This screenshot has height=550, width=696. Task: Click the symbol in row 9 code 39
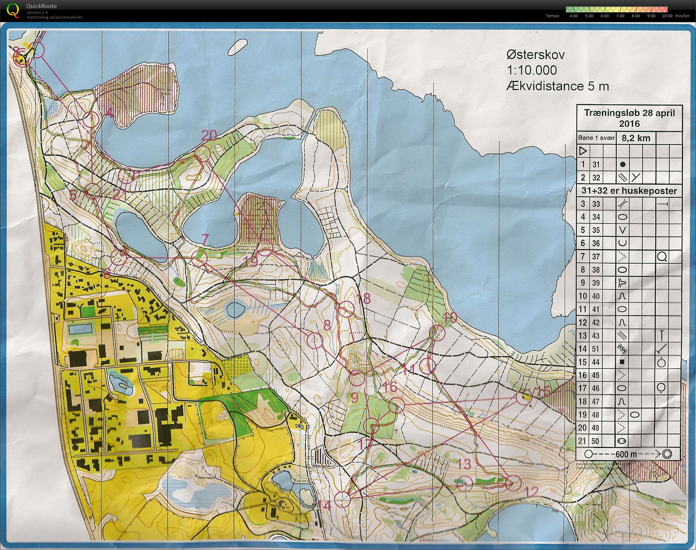tap(622, 283)
